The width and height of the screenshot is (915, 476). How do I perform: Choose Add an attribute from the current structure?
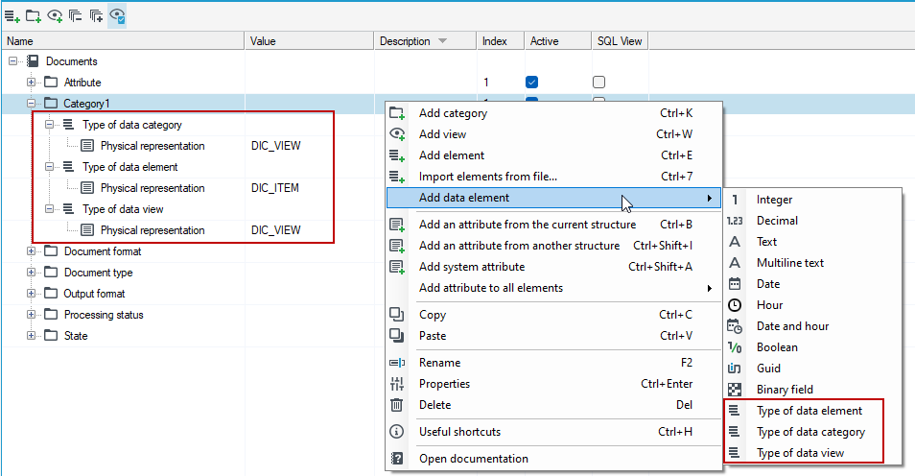[553, 225]
